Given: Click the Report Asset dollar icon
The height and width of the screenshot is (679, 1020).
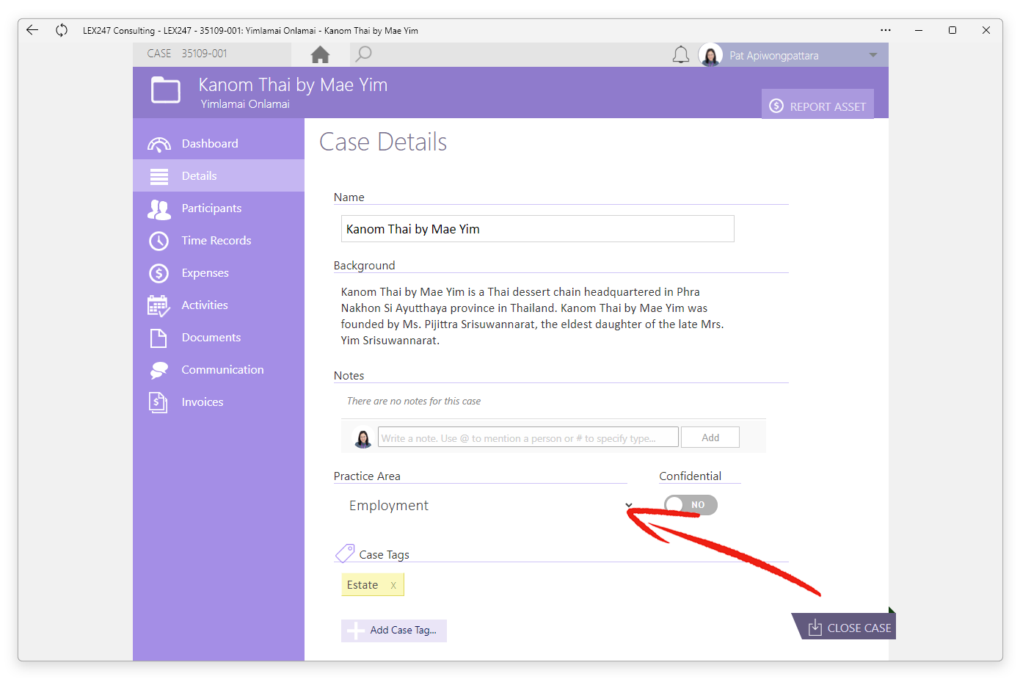Looking at the screenshot, I should (x=776, y=106).
